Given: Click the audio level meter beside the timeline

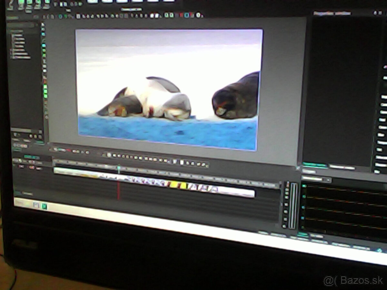Looking at the screenshot, I should pyautogui.click(x=293, y=206).
